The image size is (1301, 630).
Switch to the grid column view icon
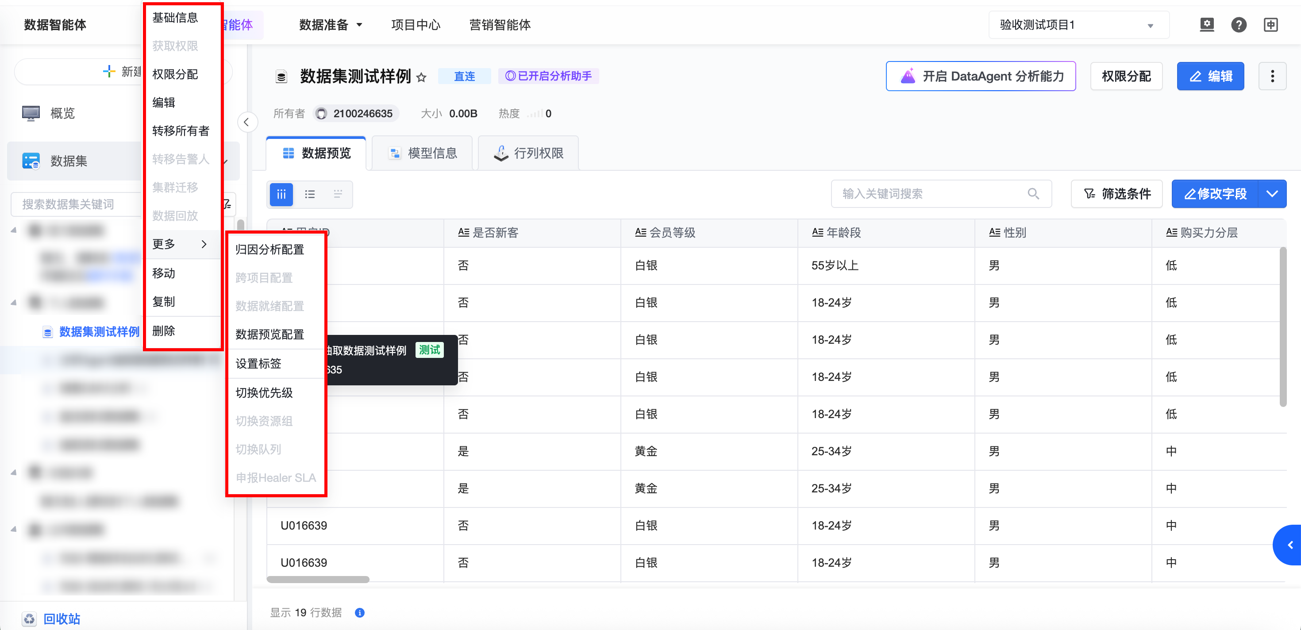coord(281,194)
